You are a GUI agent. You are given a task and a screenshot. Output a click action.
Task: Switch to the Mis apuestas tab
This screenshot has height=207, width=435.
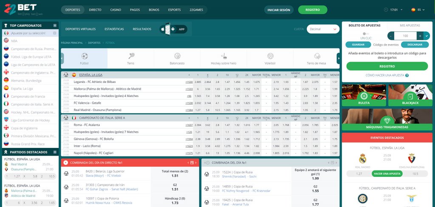410,25
